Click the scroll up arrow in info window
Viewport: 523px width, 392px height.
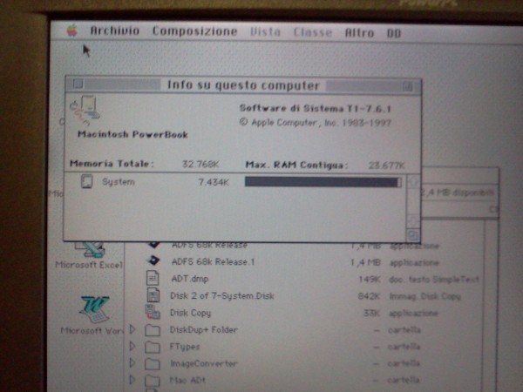point(413,182)
